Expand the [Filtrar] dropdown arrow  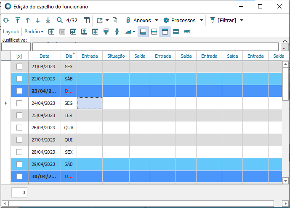(242, 20)
